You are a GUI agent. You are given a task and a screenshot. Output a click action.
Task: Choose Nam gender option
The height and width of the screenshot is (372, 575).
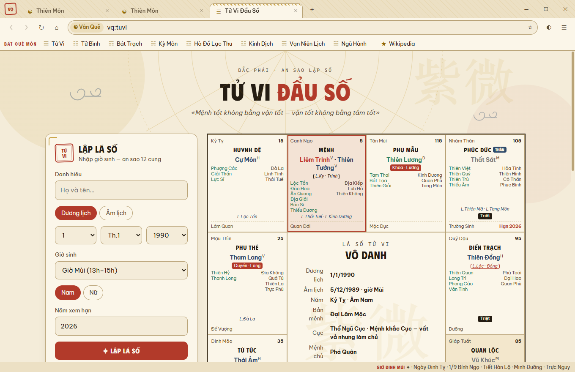pos(68,293)
